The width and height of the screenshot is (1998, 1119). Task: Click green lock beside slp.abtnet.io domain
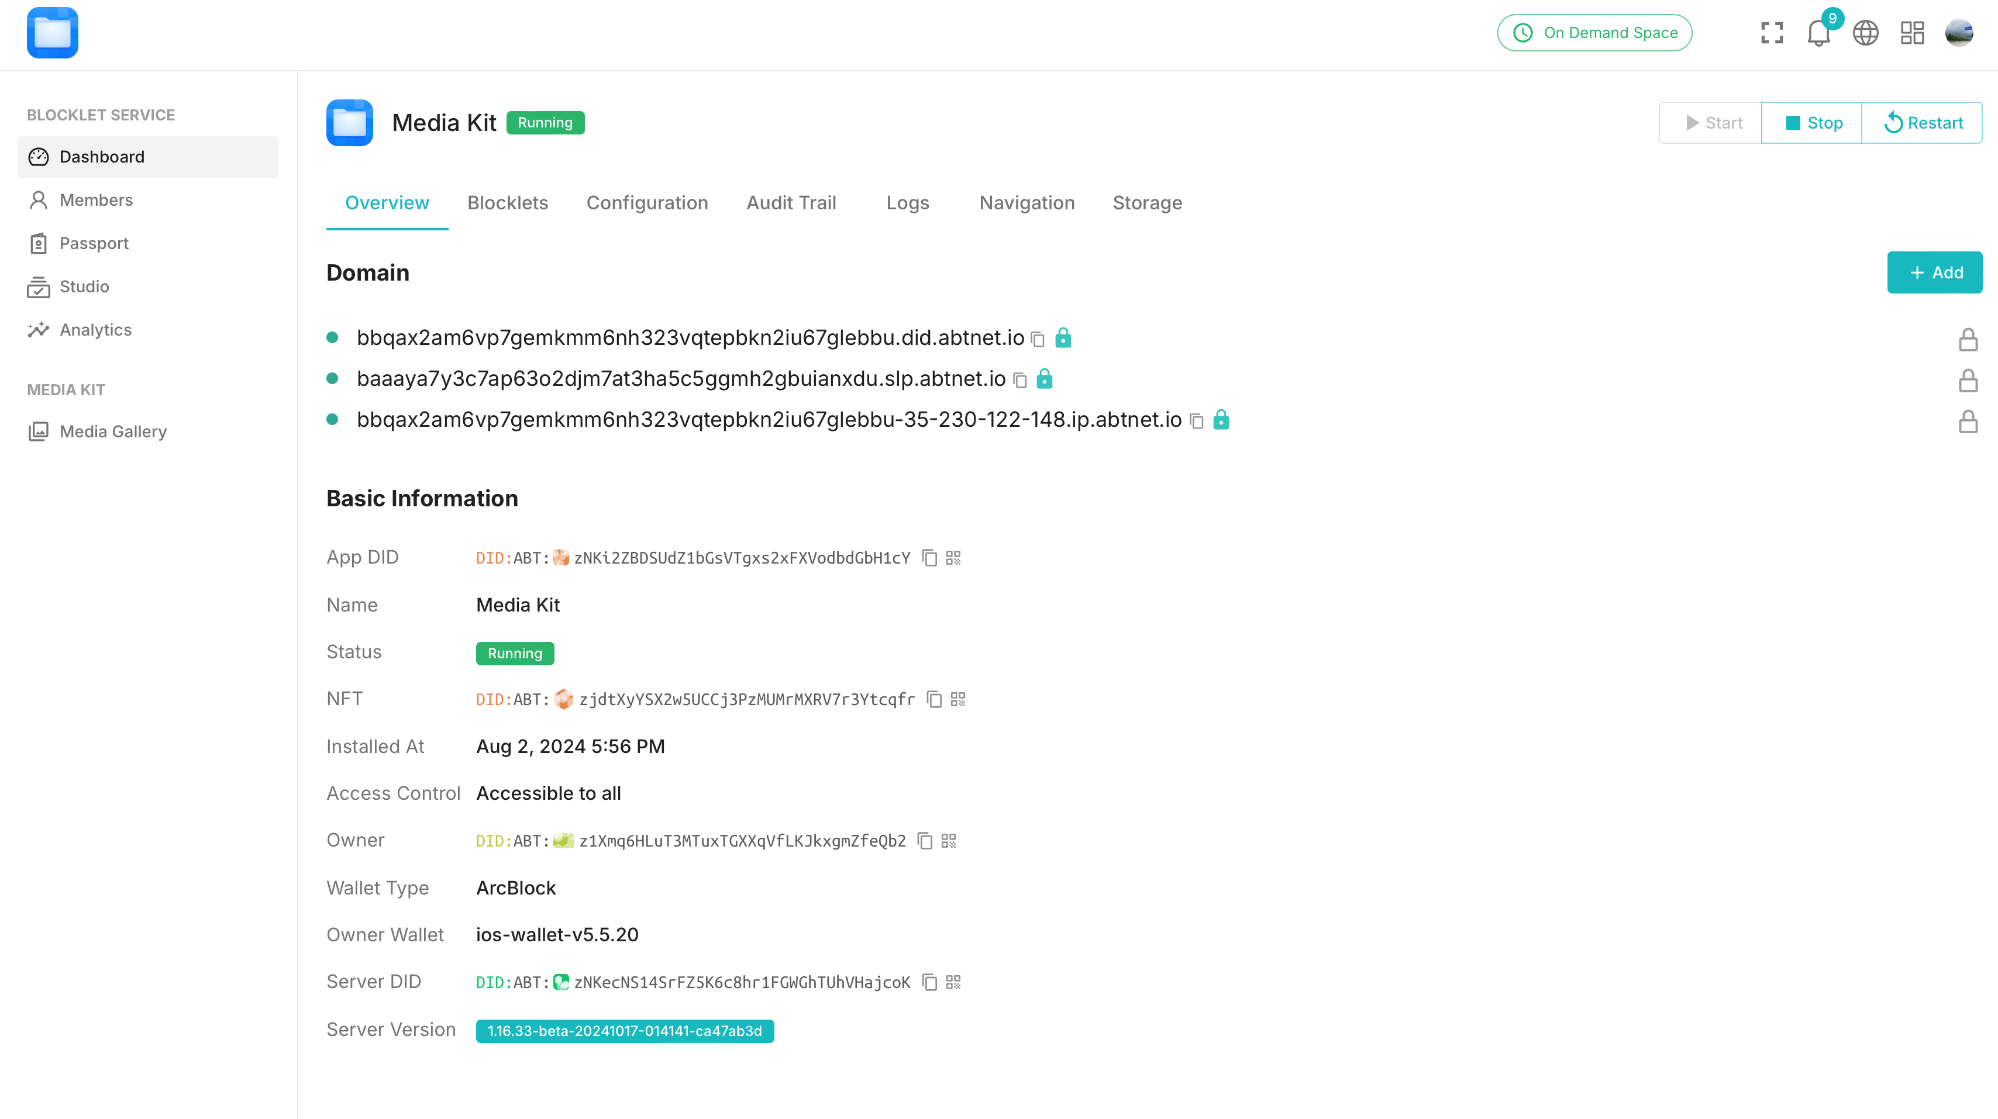[1045, 378]
